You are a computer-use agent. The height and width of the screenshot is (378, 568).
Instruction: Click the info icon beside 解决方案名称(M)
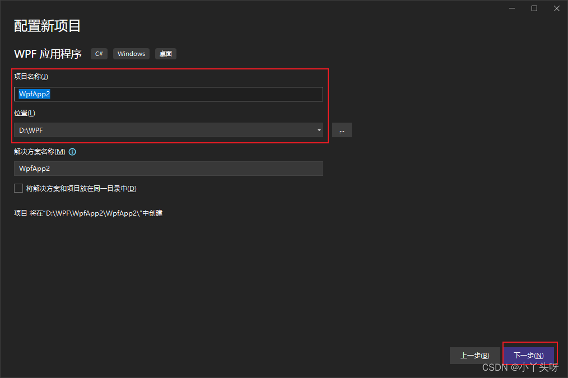[x=72, y=151]
